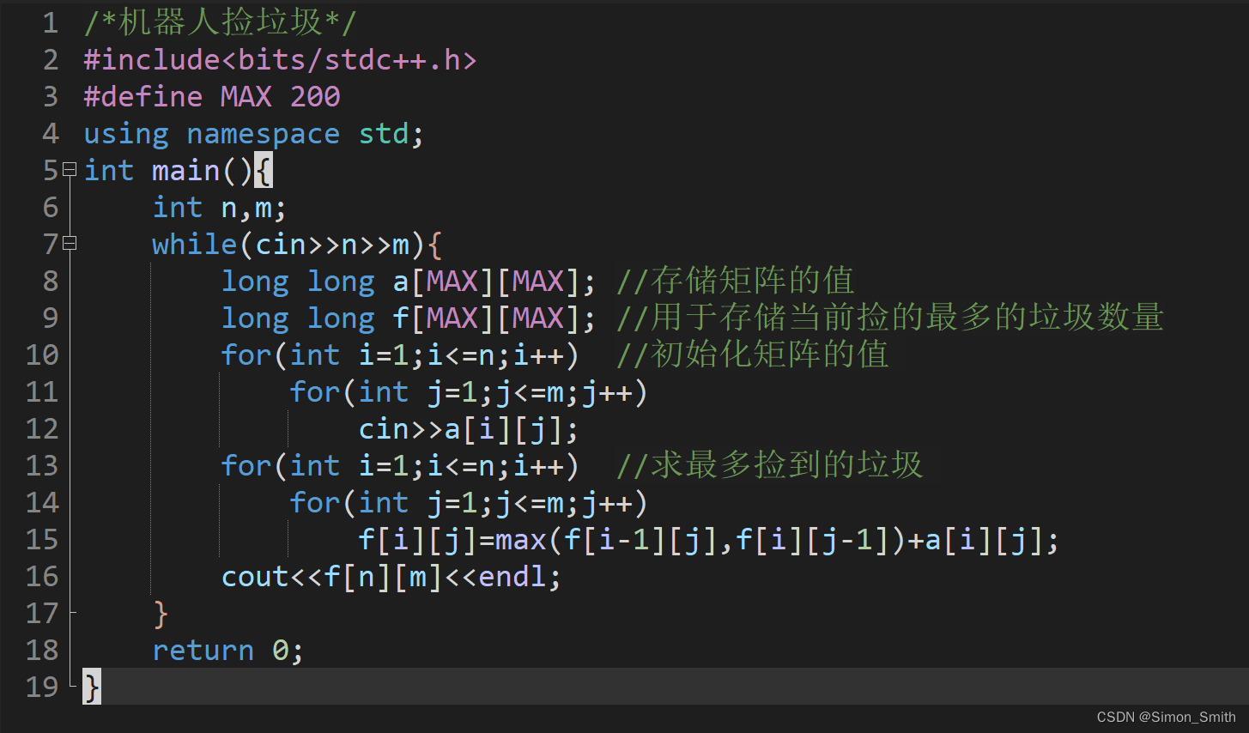Image resolution: width=1249 pixels, height=733 pixels.
Task: Click line number 3 in the gutter
Action: point(50,97)
